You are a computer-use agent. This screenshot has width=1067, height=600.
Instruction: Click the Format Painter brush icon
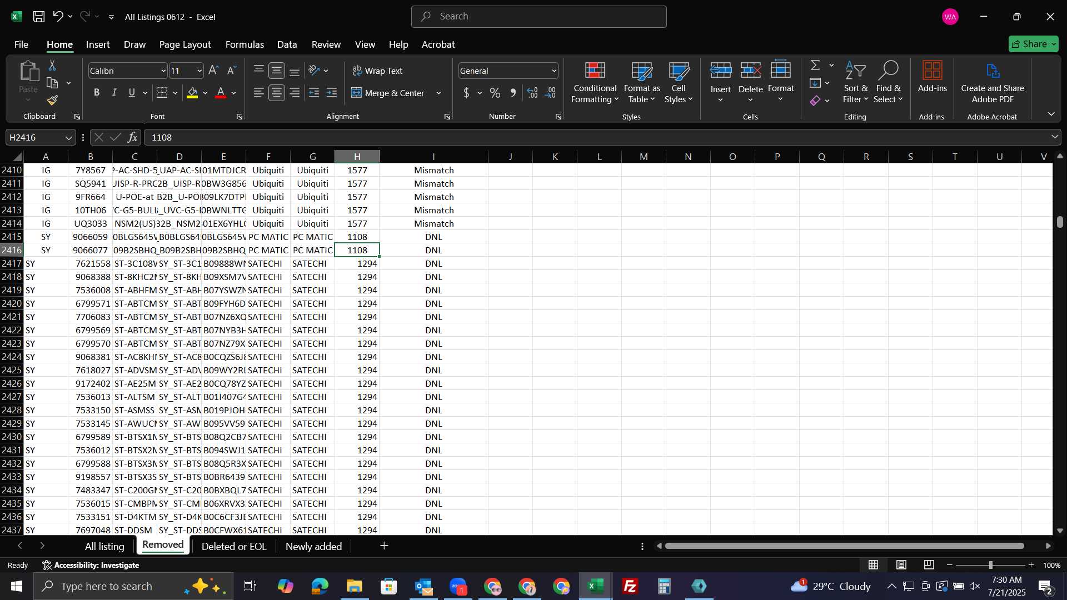pyautogui.click(x=52, y=100)
